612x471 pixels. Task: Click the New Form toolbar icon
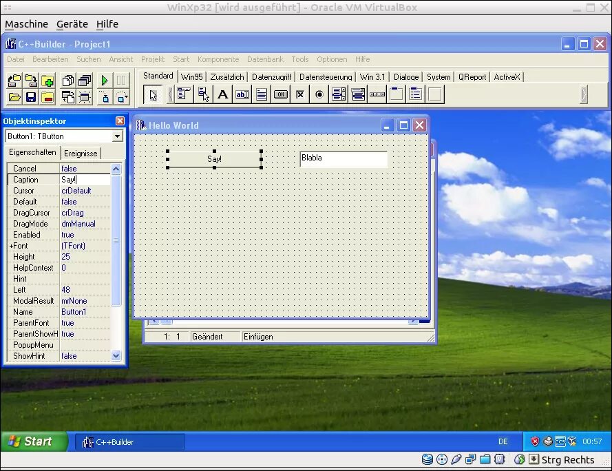85,97
